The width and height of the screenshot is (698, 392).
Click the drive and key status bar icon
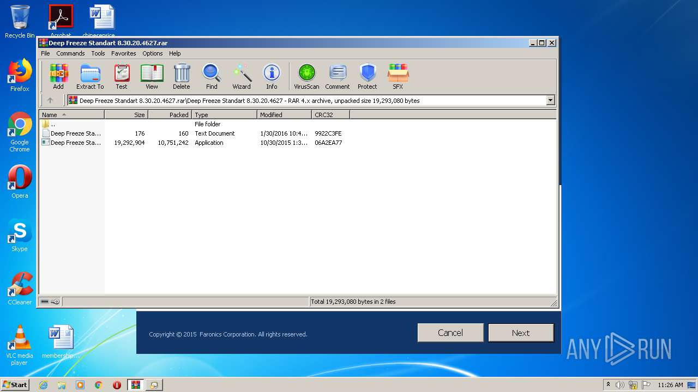click(50, 301)
